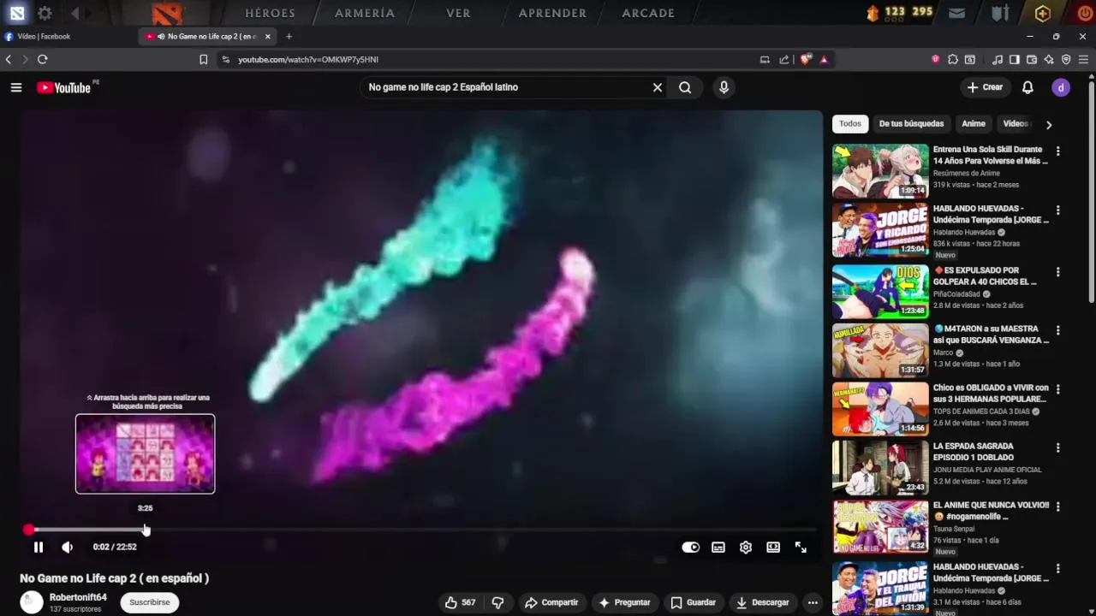Open Robertonift64 channel link
The height and width of the screenshot is (616, 1096).
[x=78, y=597]
